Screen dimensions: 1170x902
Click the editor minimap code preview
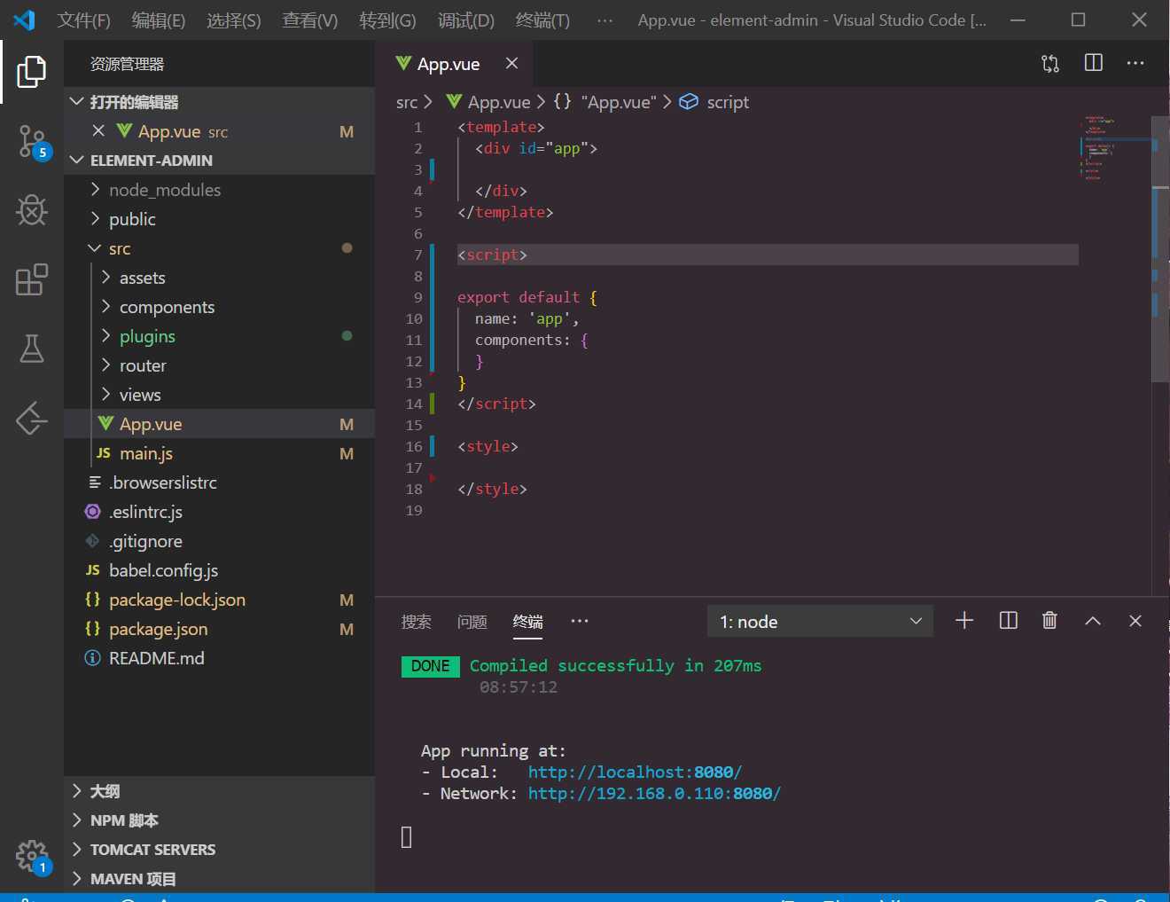coord(1115,148)
